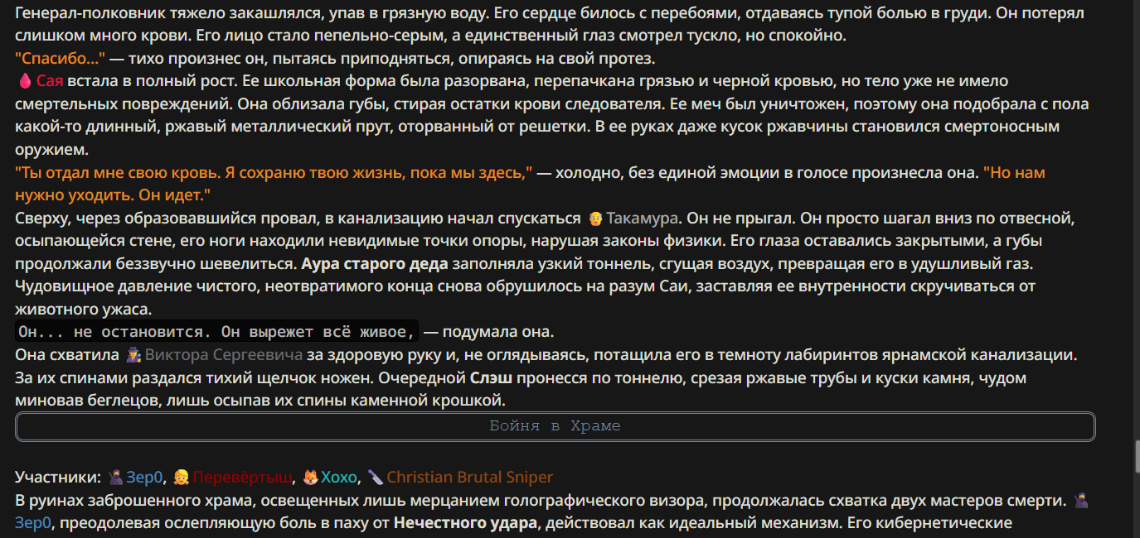
Task: Click the monospace thought block 'Он... не остановится'
Action: click(217, 332)
